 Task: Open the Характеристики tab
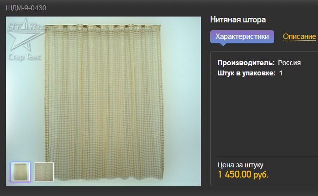[x=242, y=36]
